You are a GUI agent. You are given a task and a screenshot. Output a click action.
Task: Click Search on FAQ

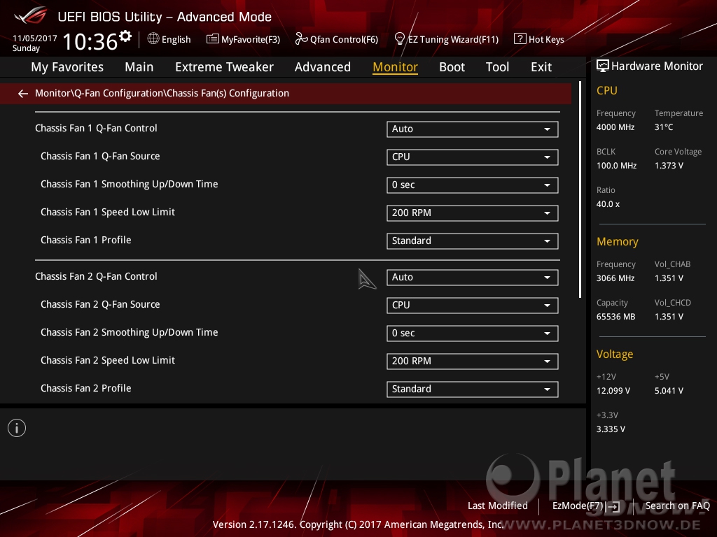coord(677,506)
